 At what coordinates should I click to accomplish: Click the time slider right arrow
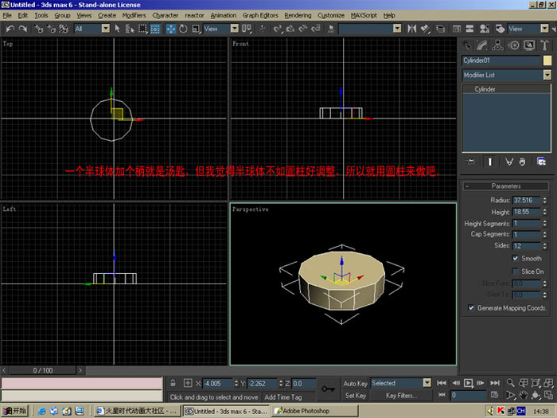point(80,370)
